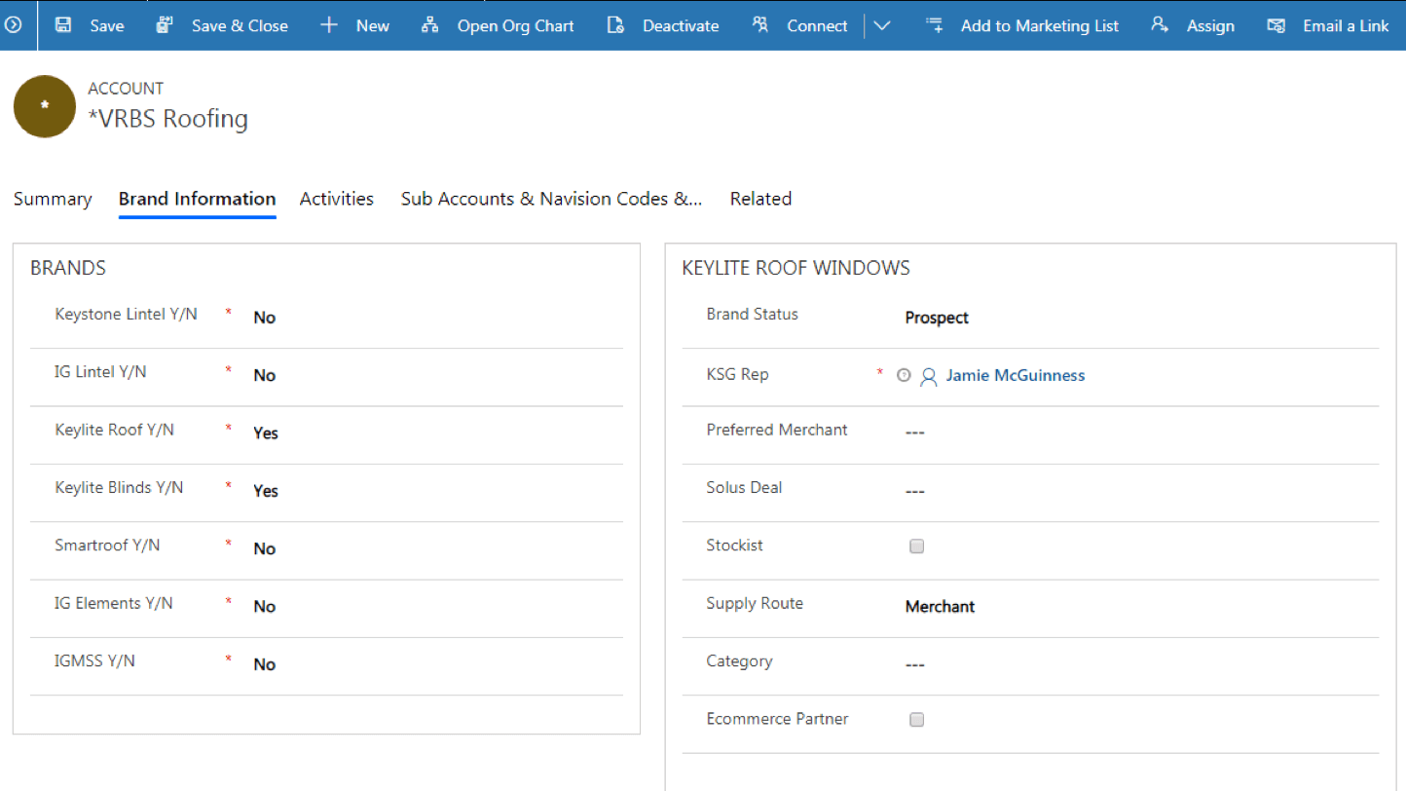Add account to Marketing List
This screenshot has height=791, width=1406.
1022,25
